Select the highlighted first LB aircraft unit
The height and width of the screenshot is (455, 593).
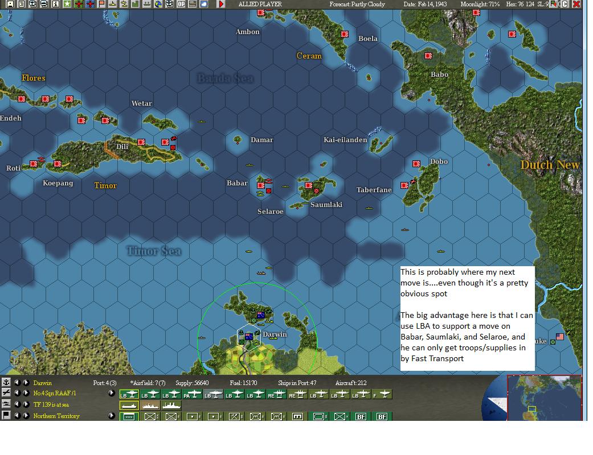129,395
